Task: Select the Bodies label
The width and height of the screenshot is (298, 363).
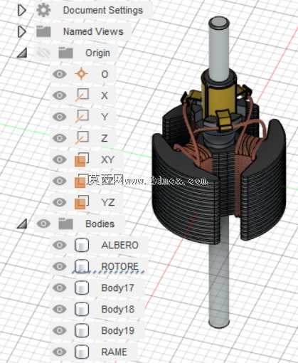Action: pyautogui.click(x=100, y=223)
